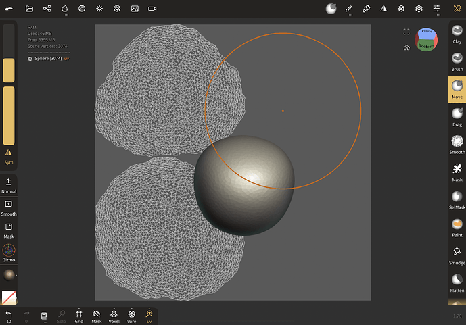This screenshot has height=325, width=466.
Task: Open the Settings gear menu
Action: [x=419, y=9]
